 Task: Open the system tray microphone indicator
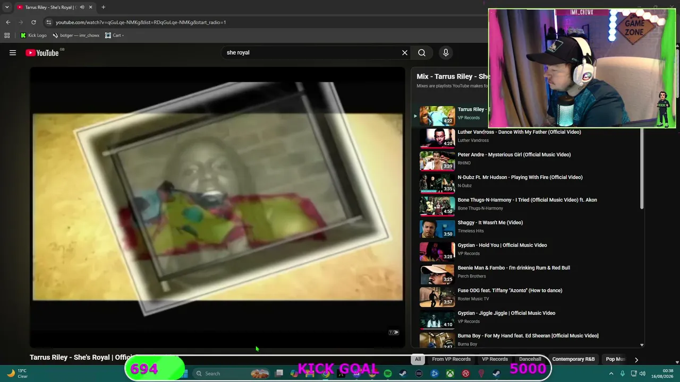tap(623, 374)
